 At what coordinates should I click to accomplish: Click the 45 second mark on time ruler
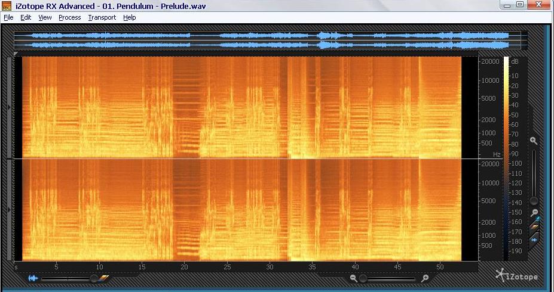point(397,267)
